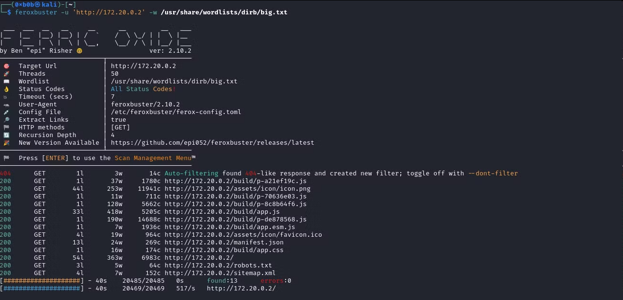The width and height of the screenshot is (623, 300).
Task: Click the Scan Management Menu text
Action: coord(153,158)
